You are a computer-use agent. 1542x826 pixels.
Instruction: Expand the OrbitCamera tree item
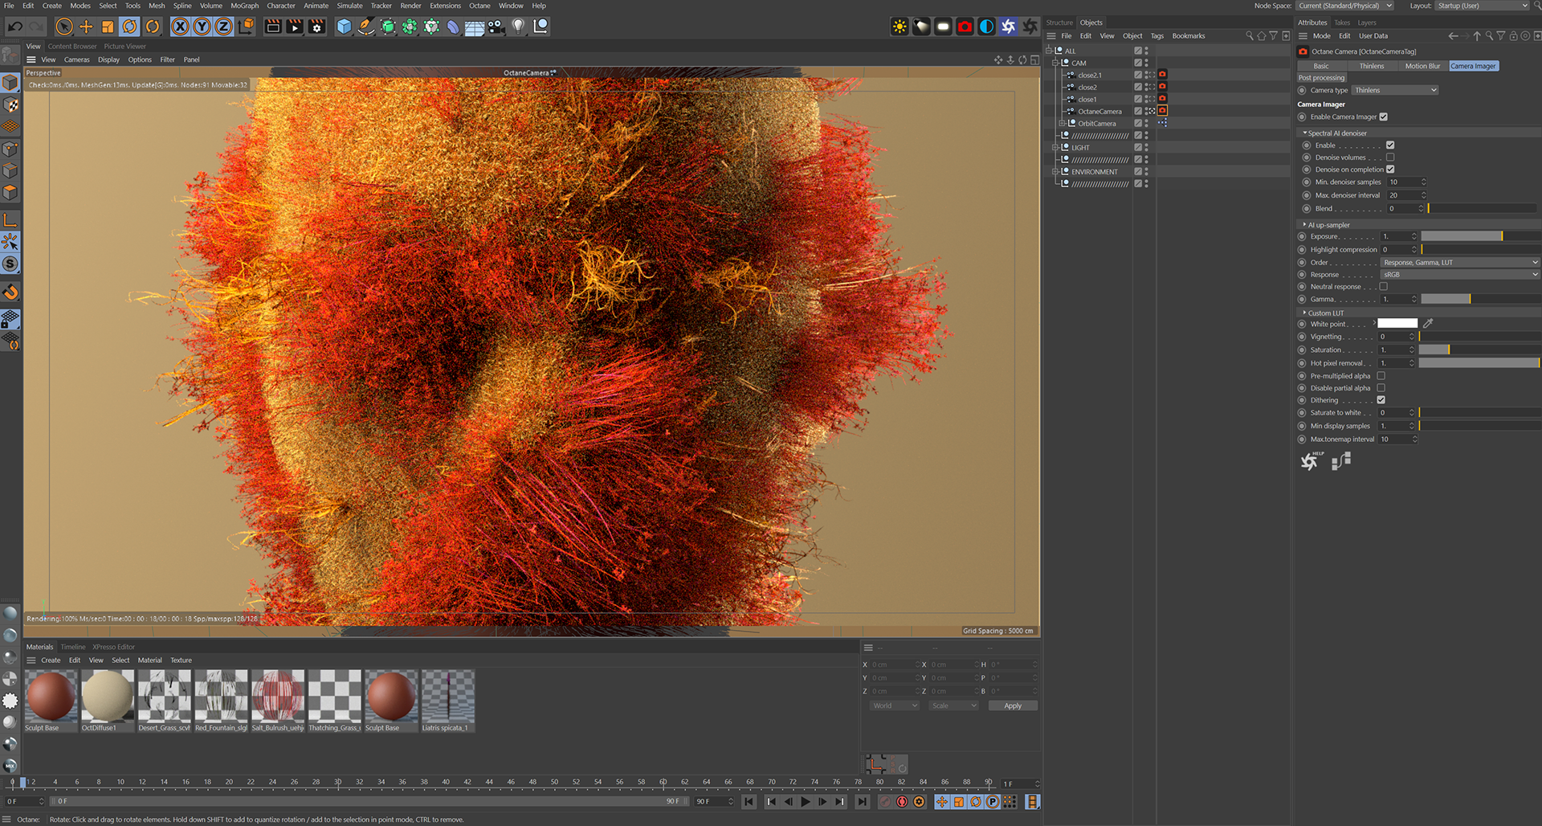coord(1062,124)
